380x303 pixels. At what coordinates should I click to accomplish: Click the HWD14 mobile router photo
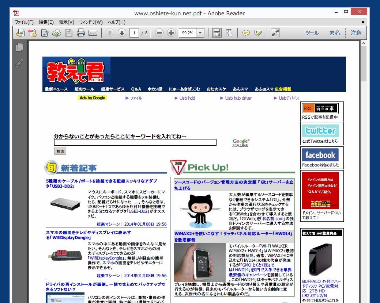click(200, 262)
